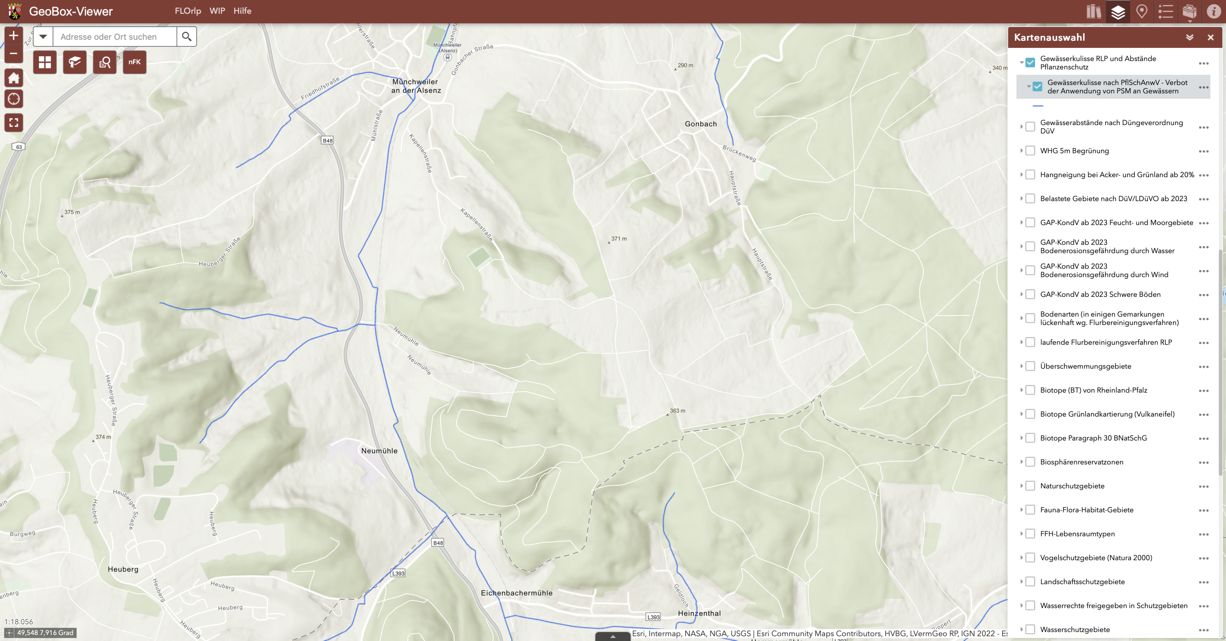Expand the WHG 5m Begrünung layer
Viewport: 1226px width, 641px height.
1021,151
